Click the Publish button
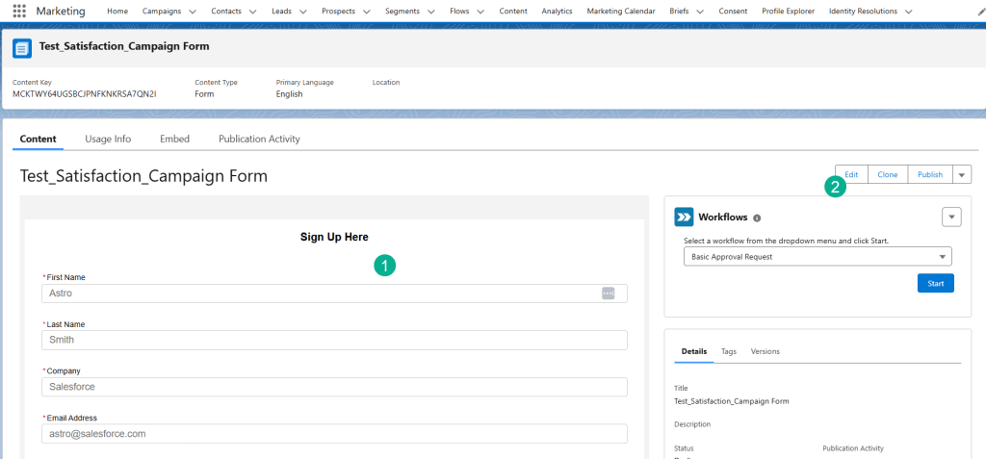 [x=929, y=174]
